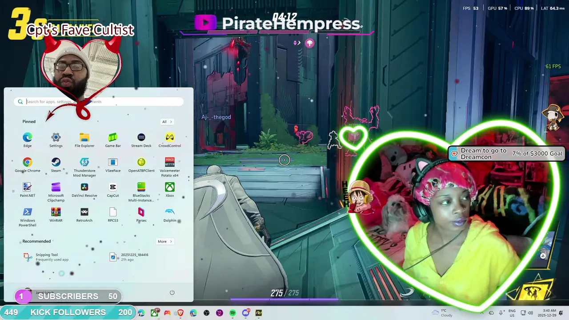Open the volume control in system tray
Image resolution: width=569 pixels, height=320 pixels.
tap(530, 313)
